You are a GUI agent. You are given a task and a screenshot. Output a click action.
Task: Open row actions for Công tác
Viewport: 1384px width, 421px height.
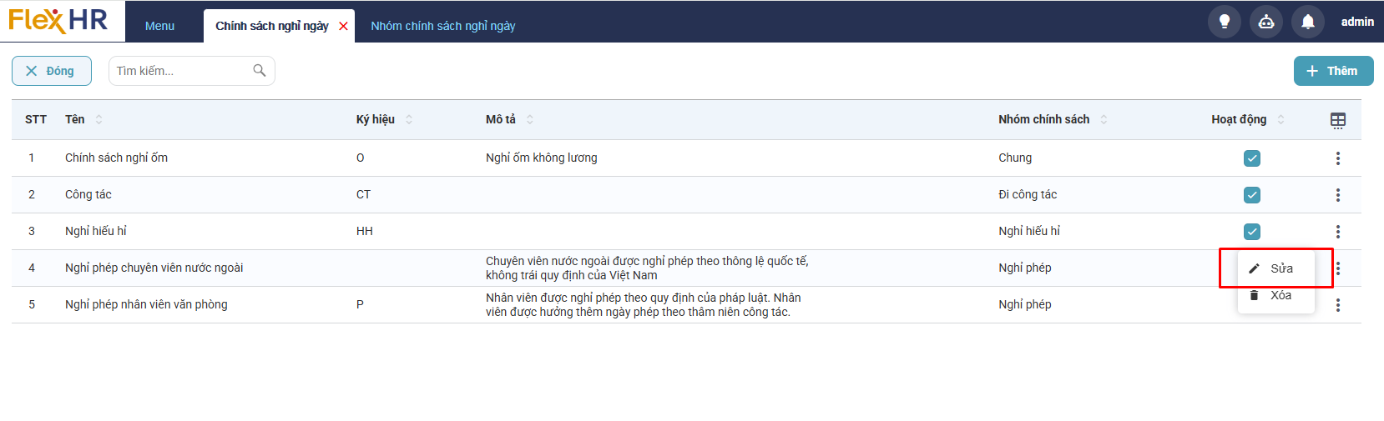(1338, 195)
